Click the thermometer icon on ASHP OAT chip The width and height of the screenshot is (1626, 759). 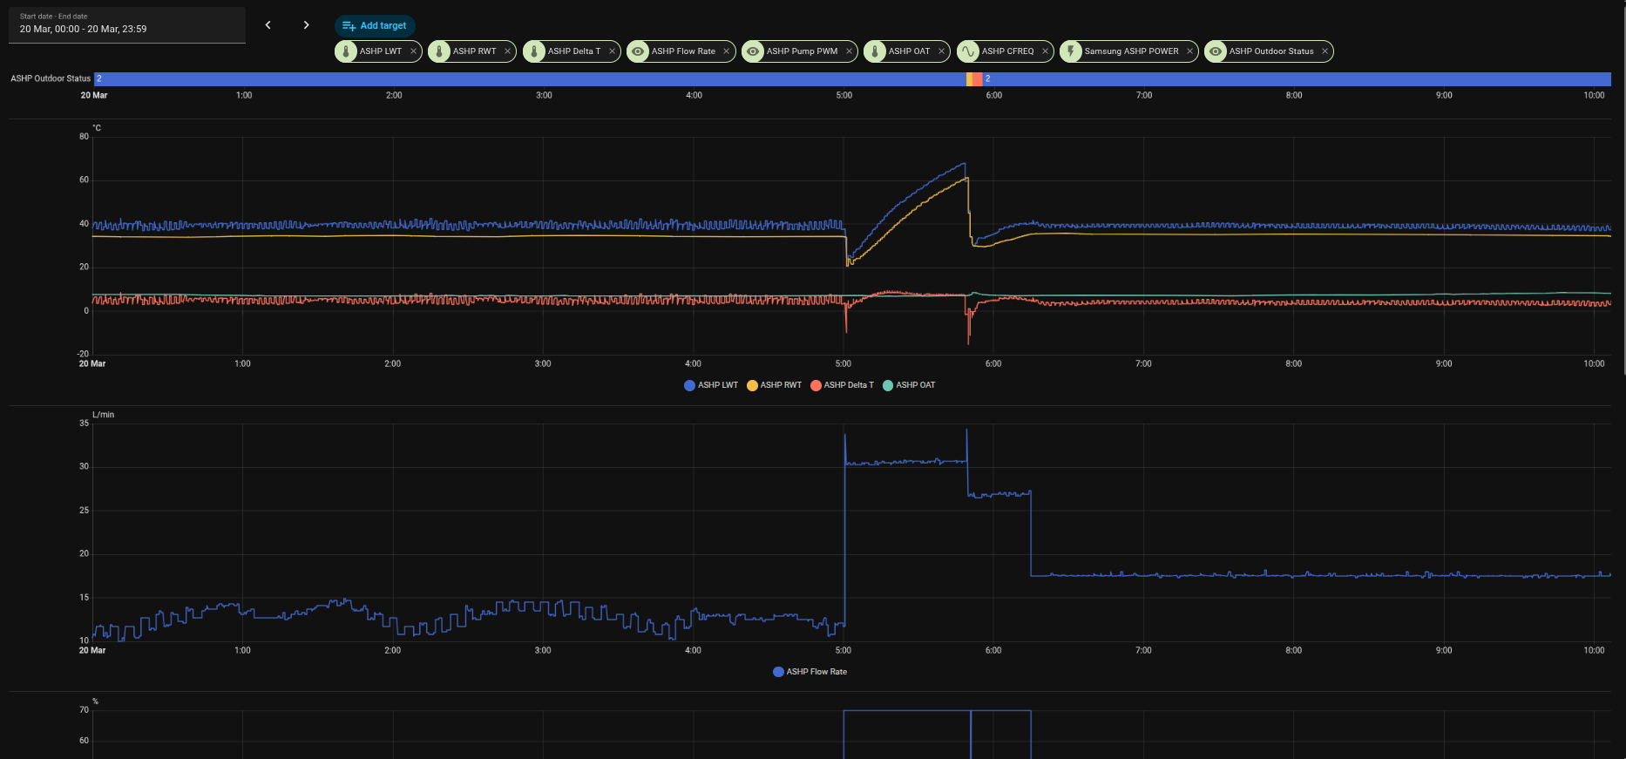[875, 51]
